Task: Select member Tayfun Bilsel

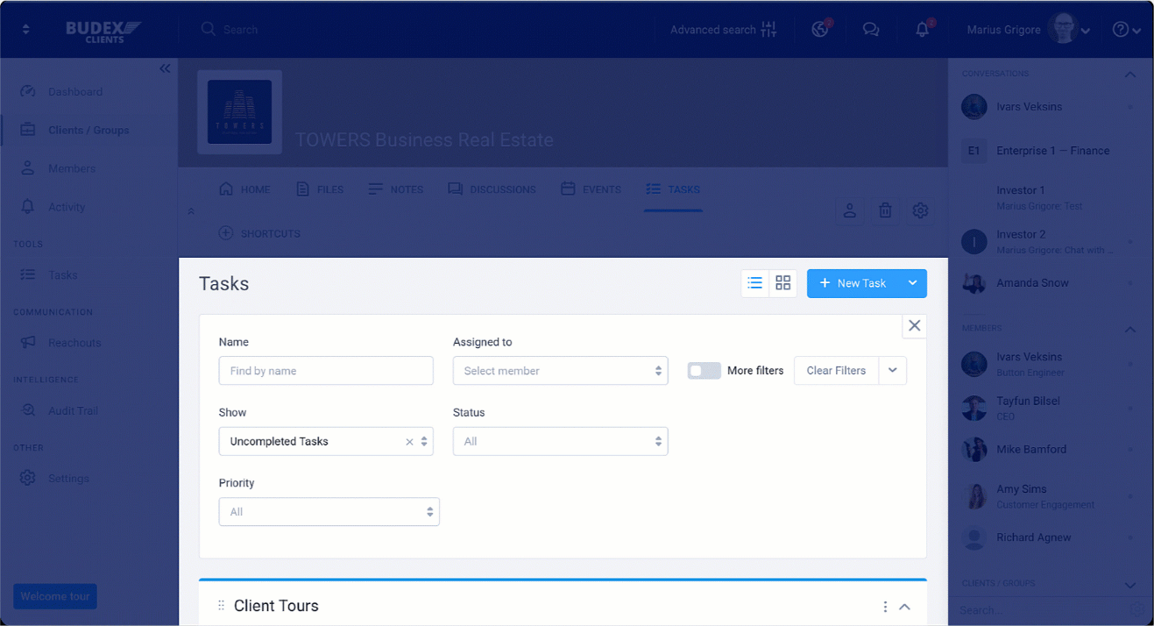Action: tap(1049, 408)
